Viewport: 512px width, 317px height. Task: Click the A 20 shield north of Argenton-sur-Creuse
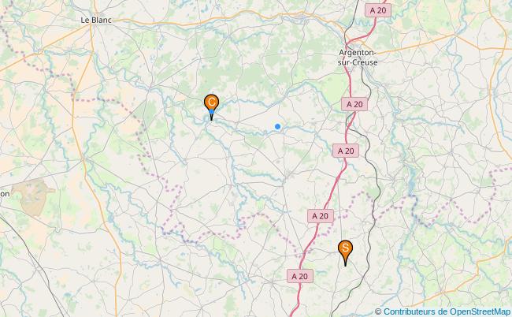(378, 10)
